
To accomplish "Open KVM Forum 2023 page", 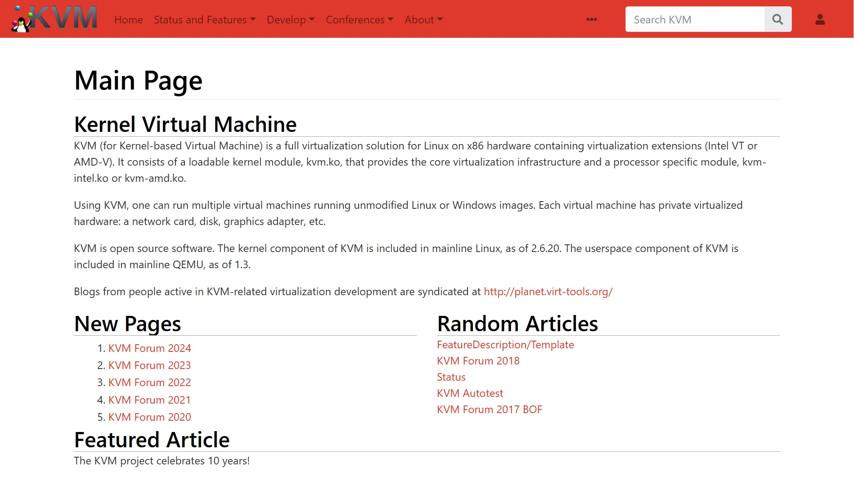I will pyautogui.click(x=150, y=365).
